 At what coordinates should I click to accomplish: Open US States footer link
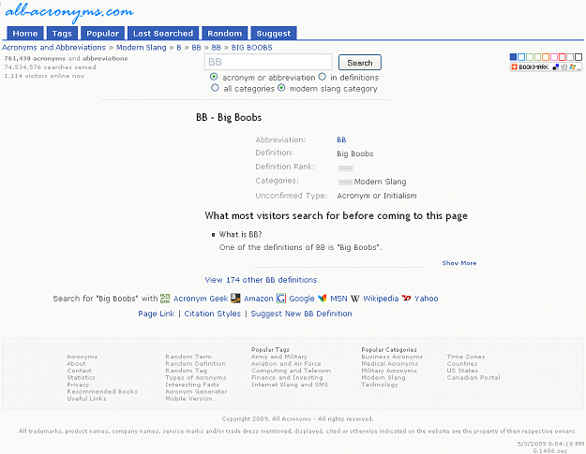click(x=462, y=371)
